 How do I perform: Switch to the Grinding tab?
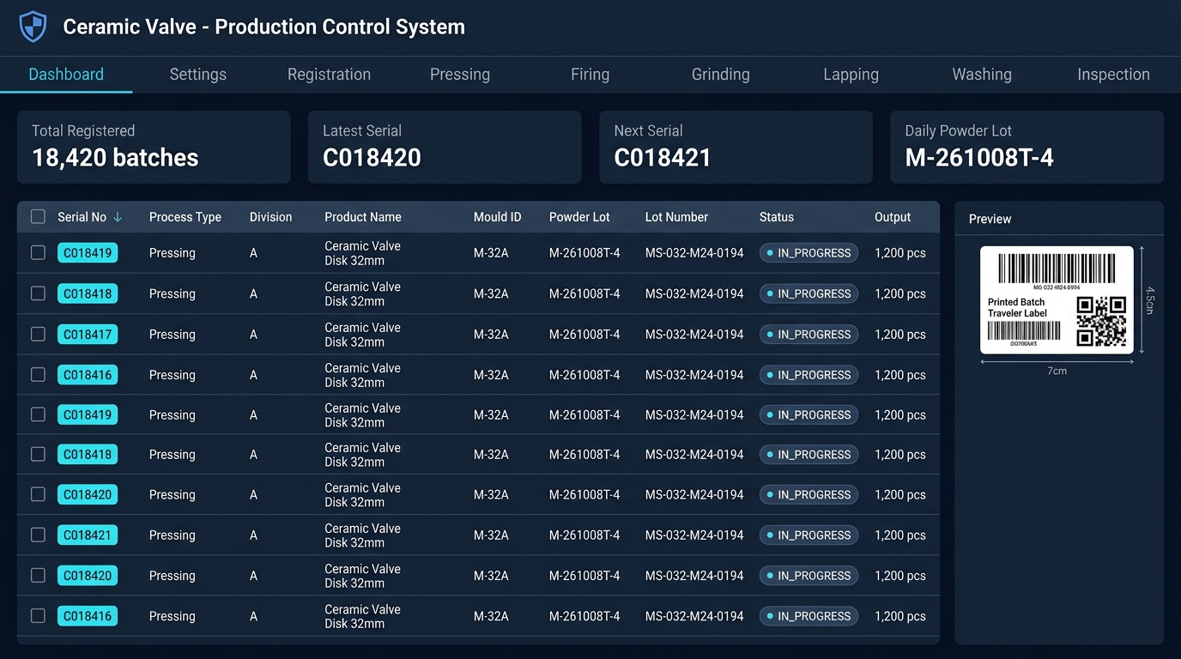(x=721, y=75)
